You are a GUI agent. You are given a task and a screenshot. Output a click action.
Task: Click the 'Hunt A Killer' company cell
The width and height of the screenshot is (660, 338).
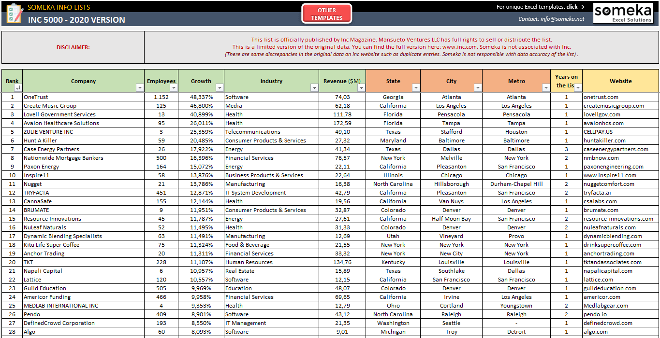pyautogui.click(x=84, y=141)
